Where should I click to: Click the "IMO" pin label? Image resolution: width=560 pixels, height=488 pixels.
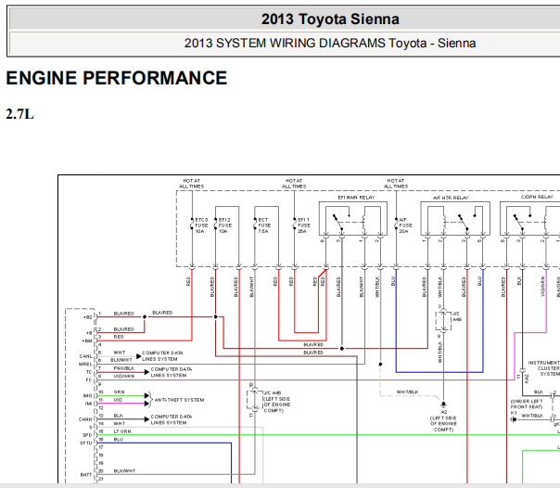[87, 396]
